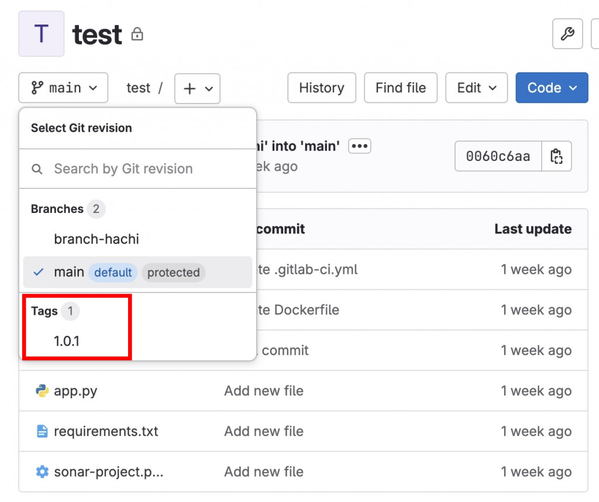599x502 pixels.
Task: Select the checked main branch entry
Action: tap(69, 272)
